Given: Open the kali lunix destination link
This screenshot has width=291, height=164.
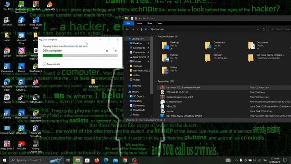Looking at the screenshot, I should click(83, 46).
